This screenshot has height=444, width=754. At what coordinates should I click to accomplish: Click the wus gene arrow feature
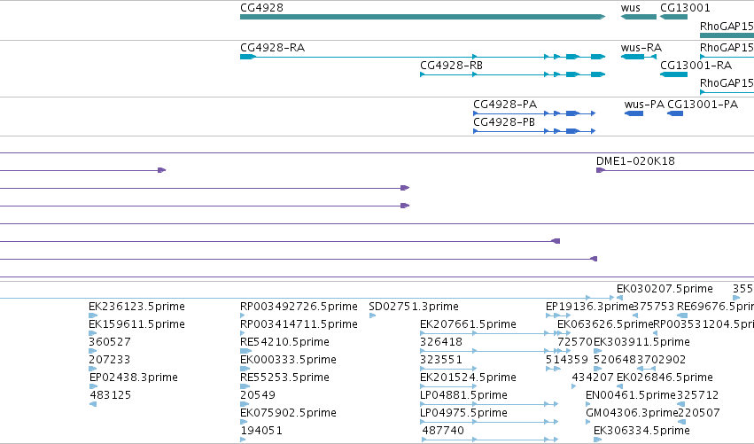[x=639, y=17]
